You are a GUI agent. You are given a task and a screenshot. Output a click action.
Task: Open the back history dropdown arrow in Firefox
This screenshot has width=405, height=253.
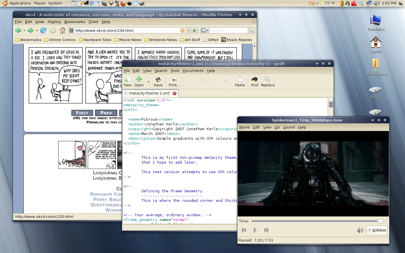(x=24, y=30)
